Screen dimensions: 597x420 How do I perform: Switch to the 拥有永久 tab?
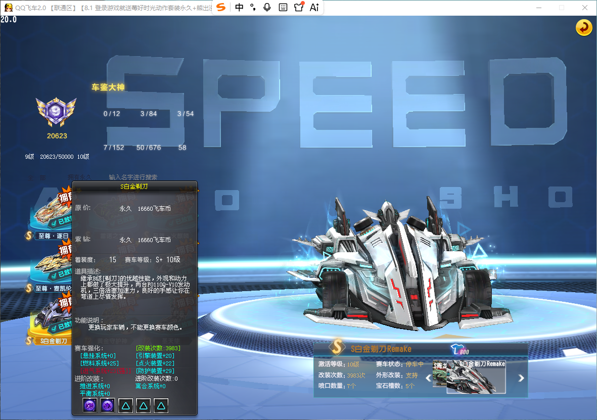[79, 177]
